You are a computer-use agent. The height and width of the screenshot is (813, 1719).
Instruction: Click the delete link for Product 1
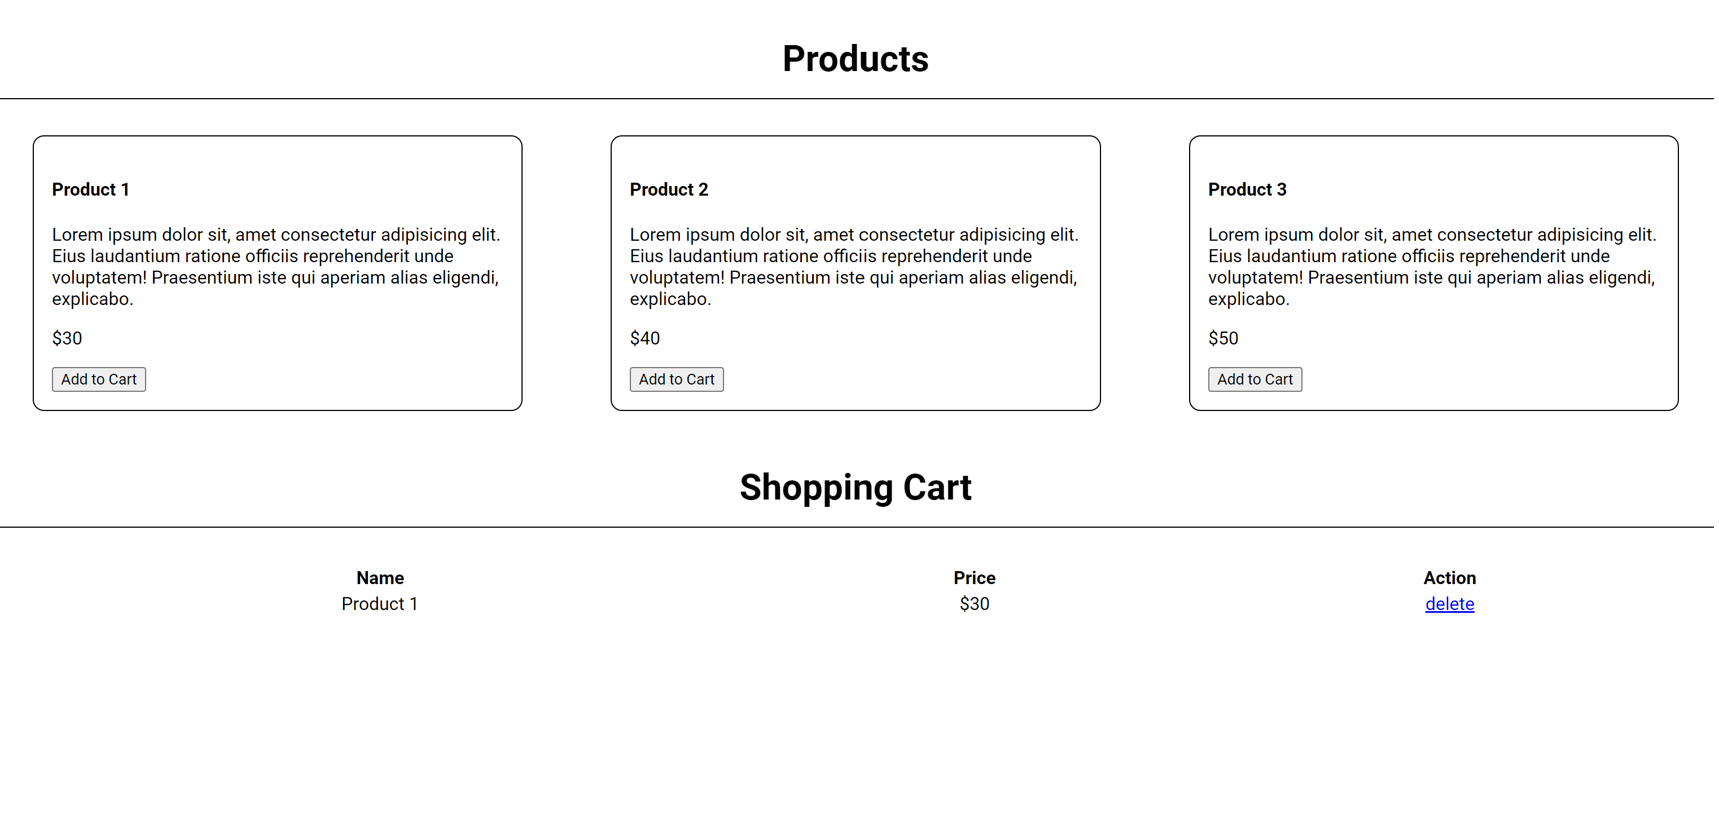coord(1449,604)
